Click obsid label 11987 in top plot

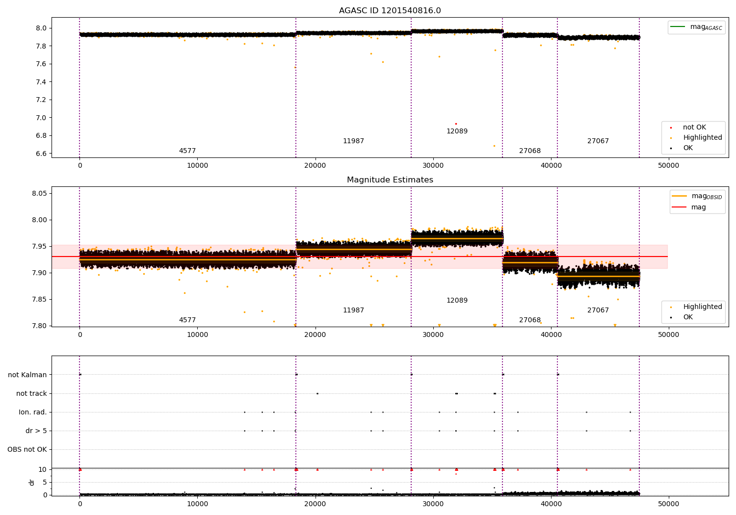tap(353, 141)
